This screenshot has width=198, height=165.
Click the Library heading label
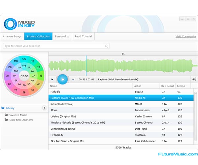(10, 108)
